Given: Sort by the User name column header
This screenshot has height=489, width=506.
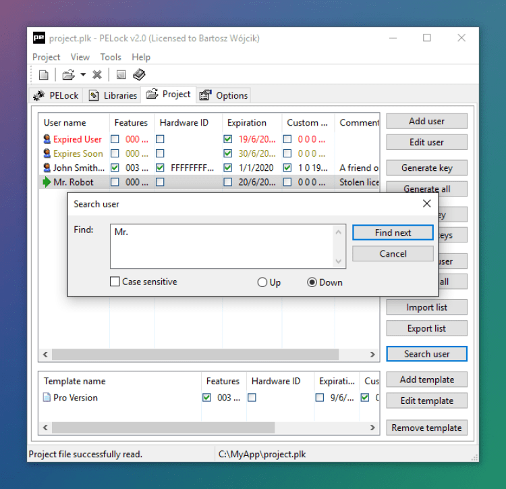Looking at the screenshot, I should [x=74, y=123].
